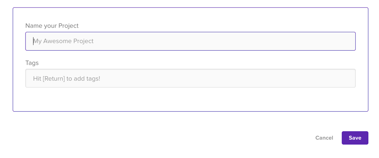379x158 pixels.
Task: Click the Save button
Action: (355, 138)
